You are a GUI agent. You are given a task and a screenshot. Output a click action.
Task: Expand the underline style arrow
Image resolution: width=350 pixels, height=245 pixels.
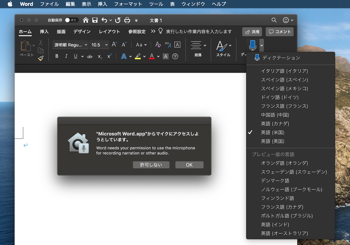tap(82, 56)
